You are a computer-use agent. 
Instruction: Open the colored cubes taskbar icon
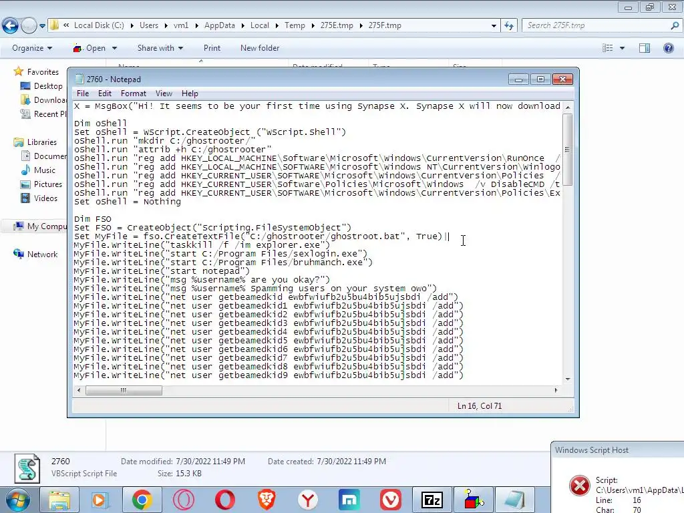(x=474, y=500)
